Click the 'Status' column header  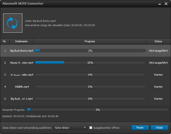click(158, 42)
